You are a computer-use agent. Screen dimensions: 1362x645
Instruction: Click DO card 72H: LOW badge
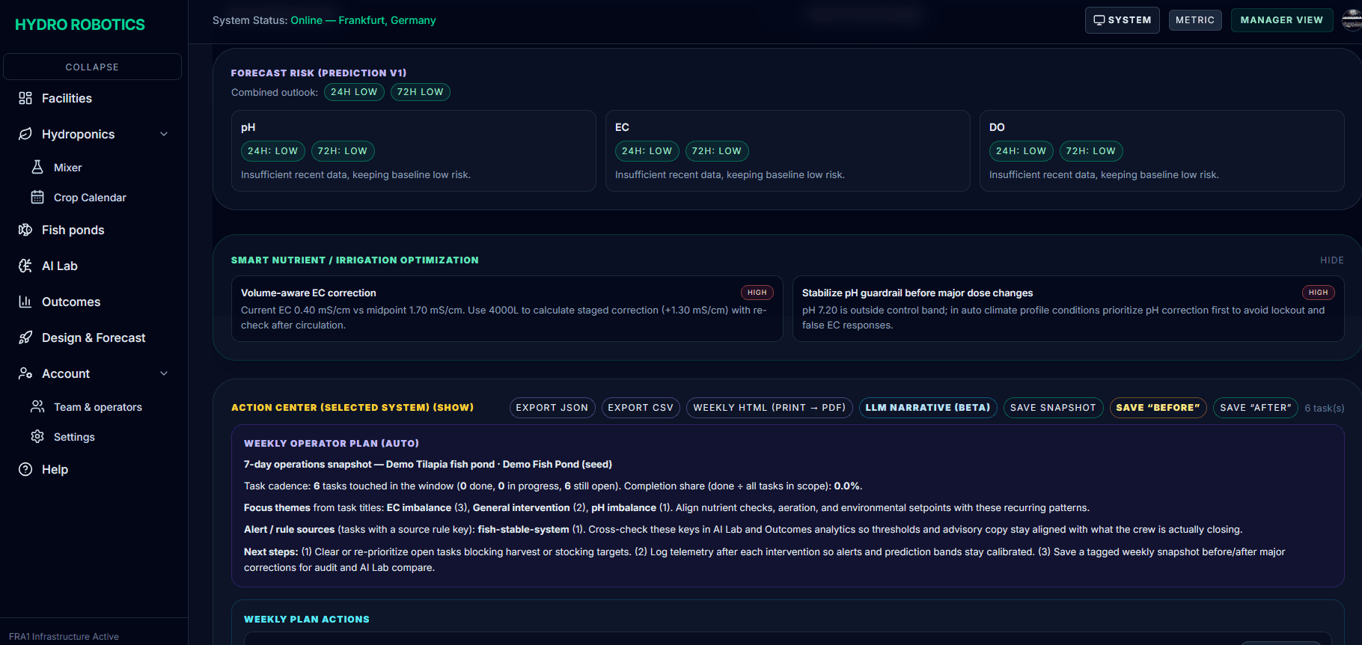pos(1091,151)
